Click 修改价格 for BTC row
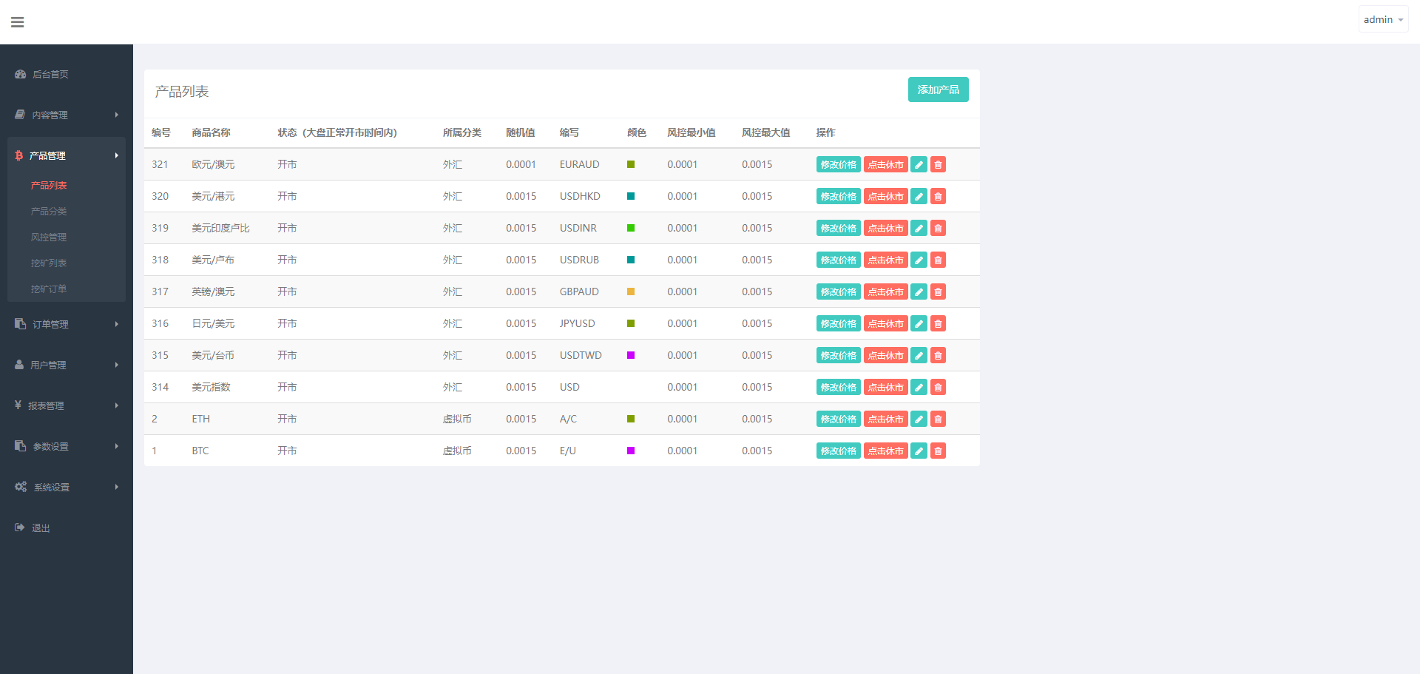 (x=838, y=451)
